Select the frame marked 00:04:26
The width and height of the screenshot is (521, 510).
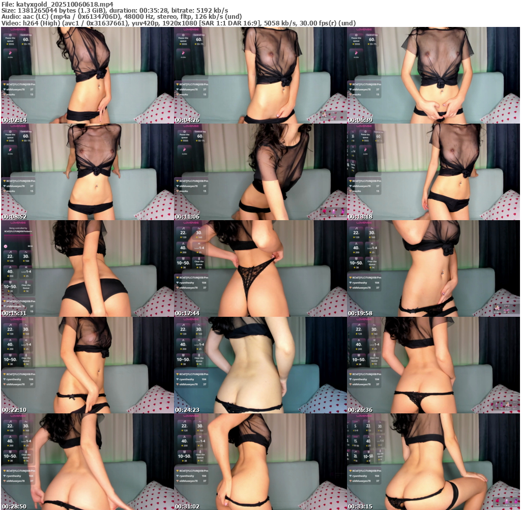coord(260,75)
